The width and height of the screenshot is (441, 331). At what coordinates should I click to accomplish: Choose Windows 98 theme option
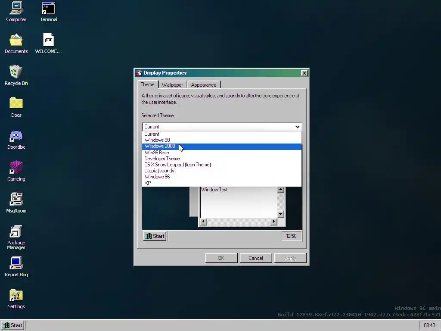222,140
